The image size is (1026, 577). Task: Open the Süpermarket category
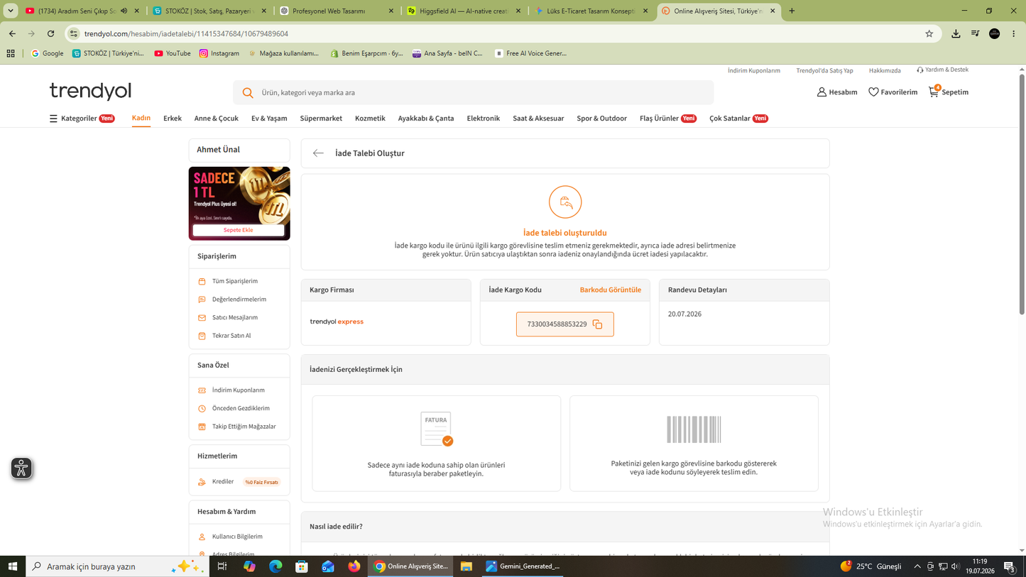[321, 119]
